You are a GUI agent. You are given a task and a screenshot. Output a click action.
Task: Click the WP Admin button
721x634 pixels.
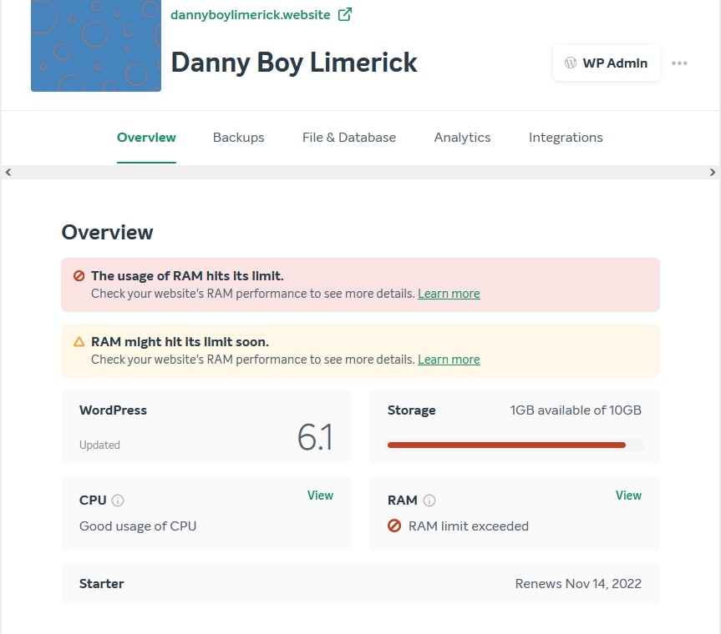click(606, 63)
